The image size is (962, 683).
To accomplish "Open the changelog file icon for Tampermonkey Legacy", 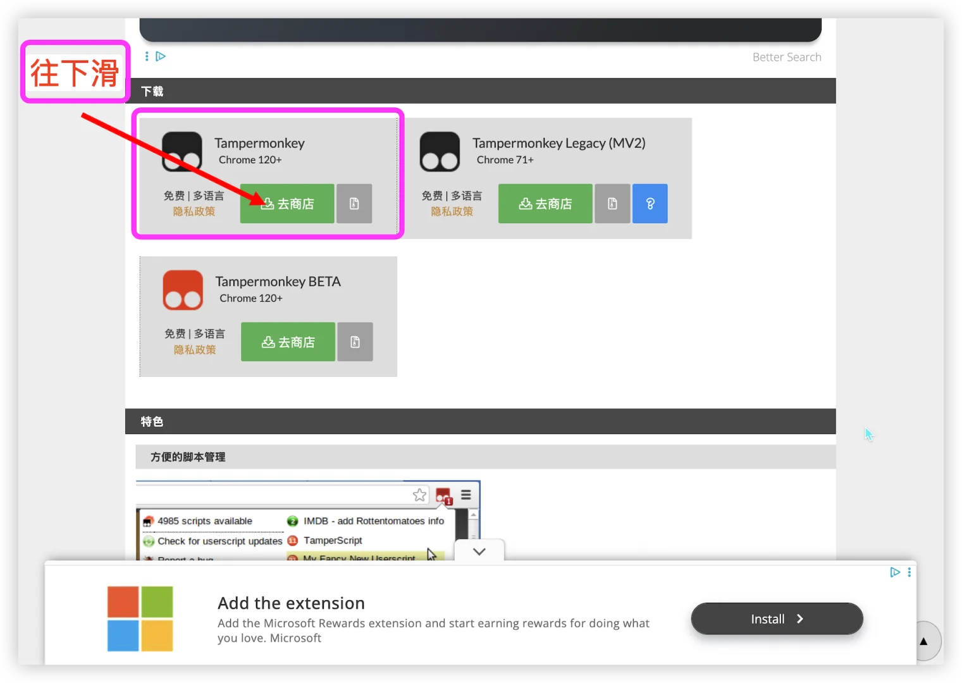I will (612, 204).
